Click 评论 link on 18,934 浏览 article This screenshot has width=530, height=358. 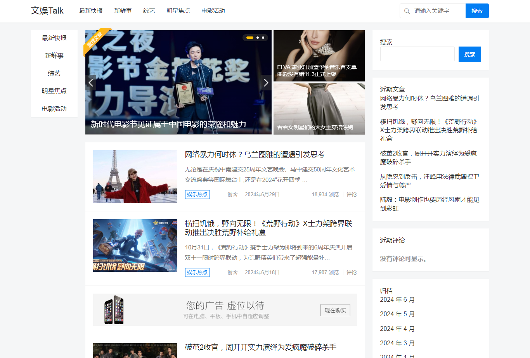pyautogui.click(x=352, y=194)
